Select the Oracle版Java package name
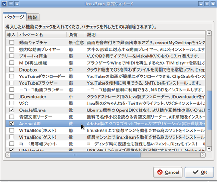Viewport: 217px width, 182px height. tap(32, 110)
